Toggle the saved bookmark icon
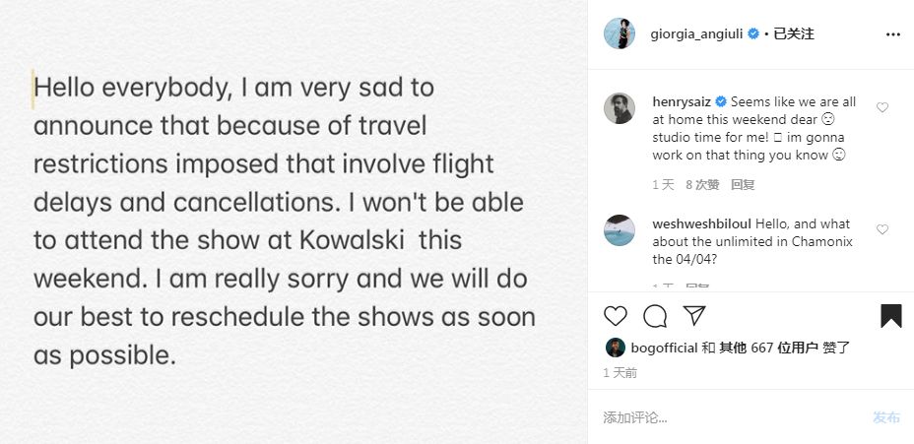Screen dimensions: 914x444 coord(890,316)
